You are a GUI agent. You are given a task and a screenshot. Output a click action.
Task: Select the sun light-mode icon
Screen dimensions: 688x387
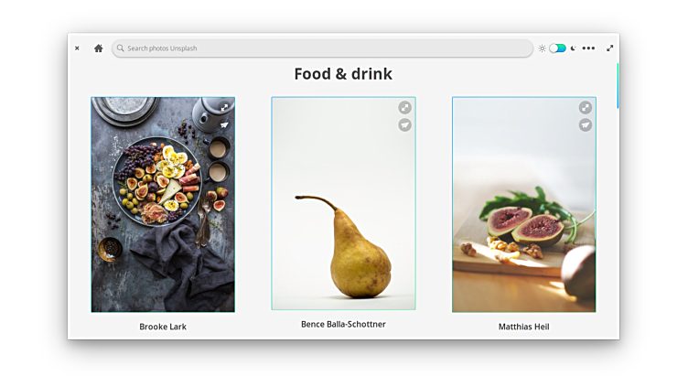543,48
